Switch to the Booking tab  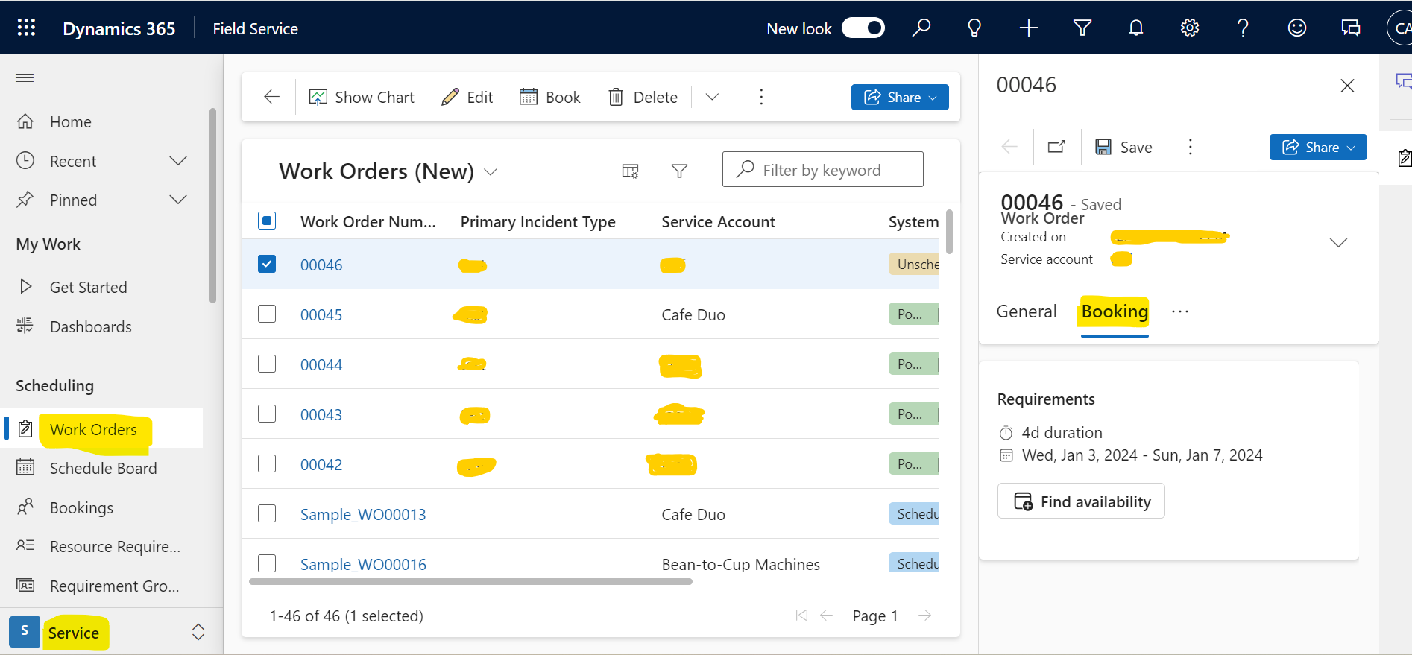point(1115,311)
